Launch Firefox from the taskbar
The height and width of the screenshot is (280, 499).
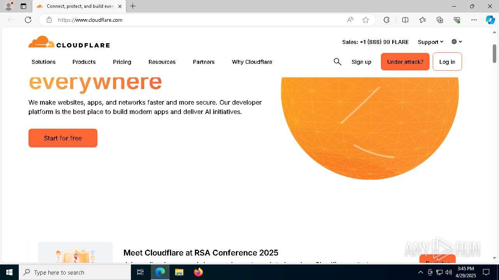click(x=198, y=272)
